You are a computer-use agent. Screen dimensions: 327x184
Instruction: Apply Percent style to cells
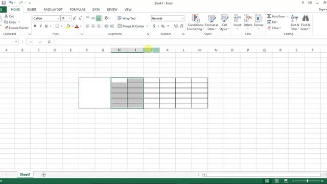[x=162, y=26]
